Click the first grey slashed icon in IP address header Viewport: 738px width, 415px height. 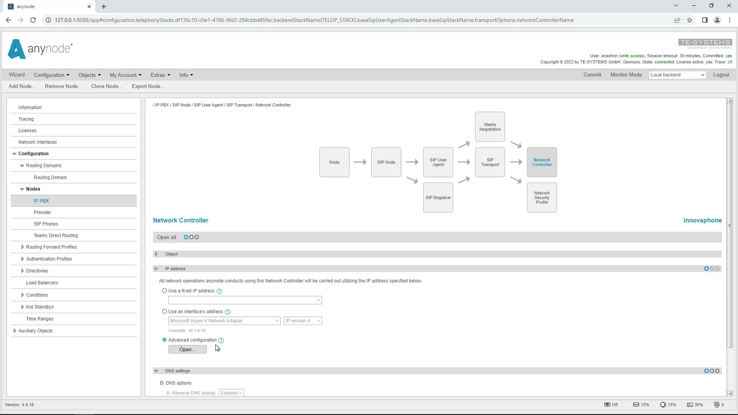(712, 269)
